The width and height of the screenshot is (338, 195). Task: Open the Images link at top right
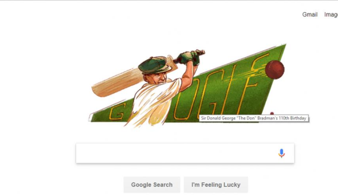point(331,15)
